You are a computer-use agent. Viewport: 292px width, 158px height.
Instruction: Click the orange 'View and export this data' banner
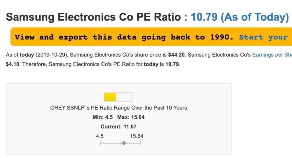click(x=151, y=37)
